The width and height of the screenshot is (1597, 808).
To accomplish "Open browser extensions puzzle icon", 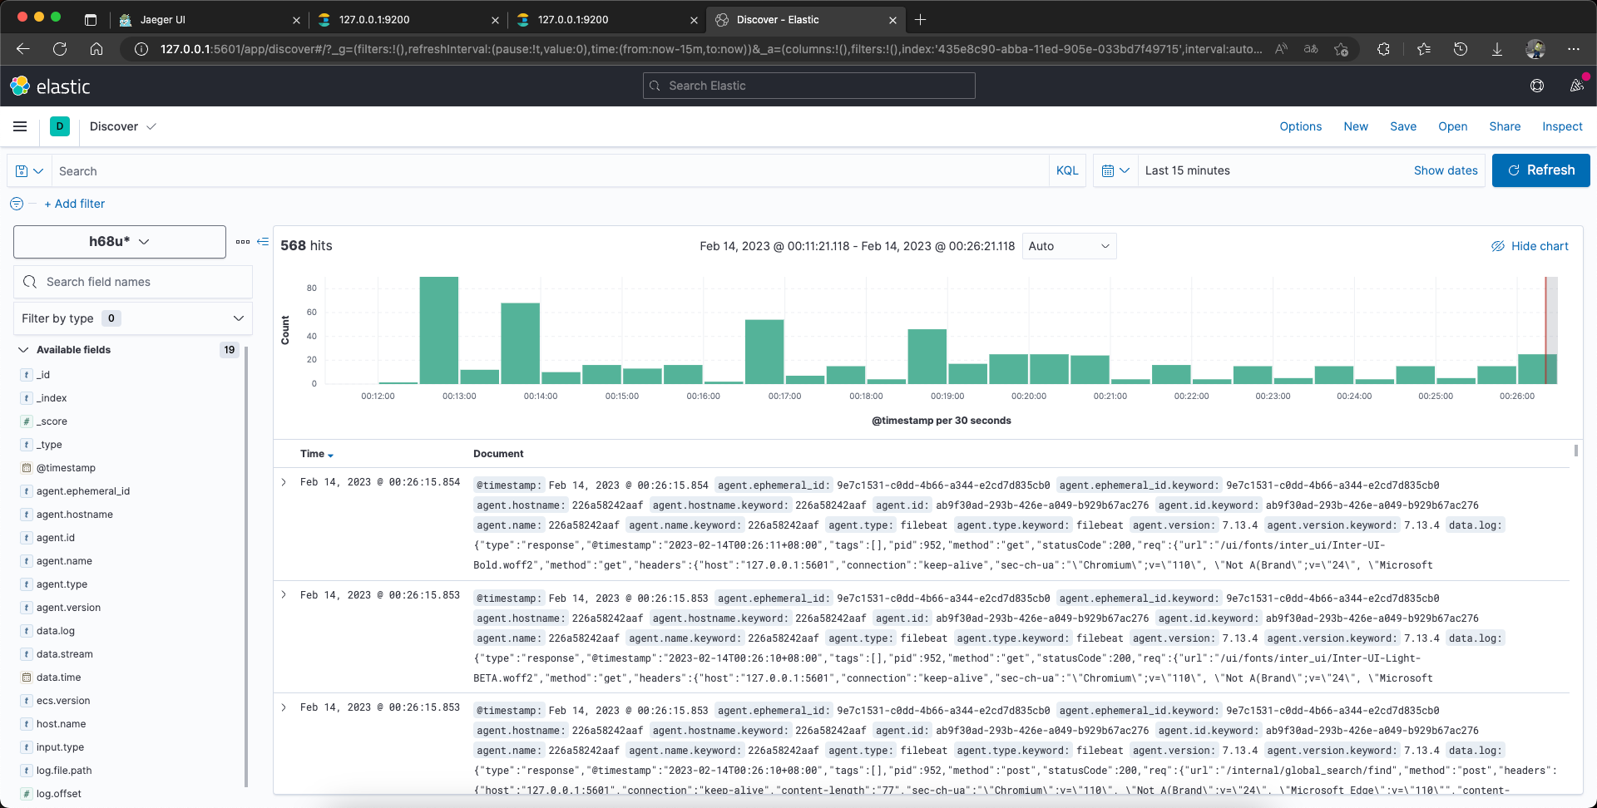I will coord(1383,49).
